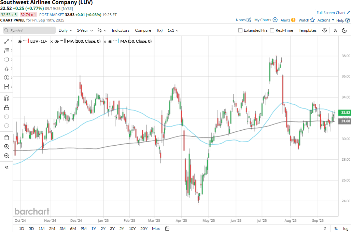Open the 1-Year period dropdown
The height and width of the screenshot is (232, 351).
pos(85,30)
